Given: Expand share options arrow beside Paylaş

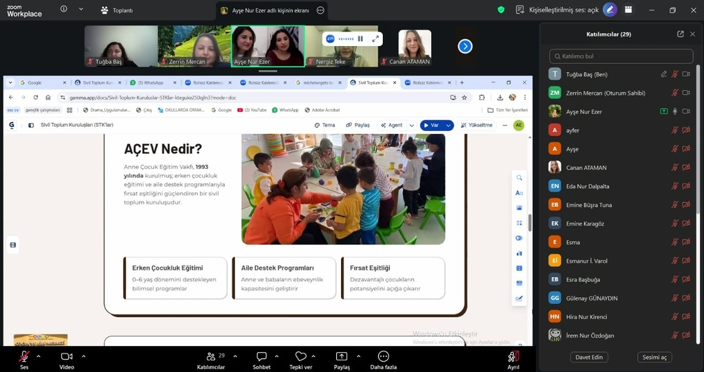Looking at the screenshot, I should (x=358, y=356).
